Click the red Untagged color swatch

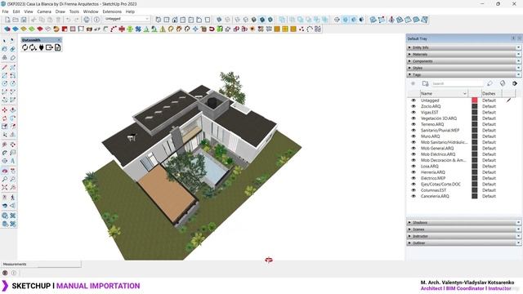pyautogui.click(x=475, y=100)
